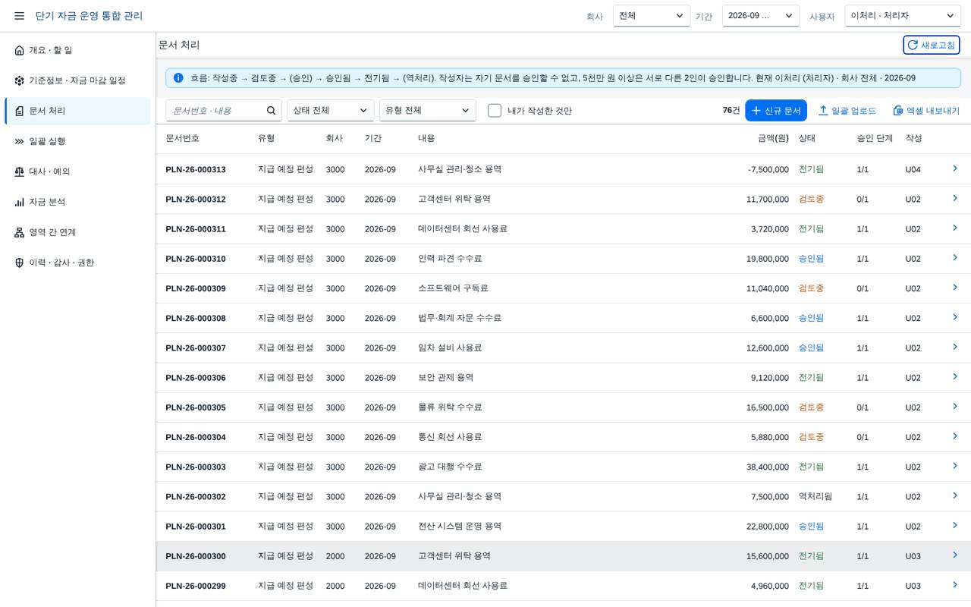Open the hamburger navigation menu
The width and height of the screenshot is (971, 607).
[x=19, y=16]
